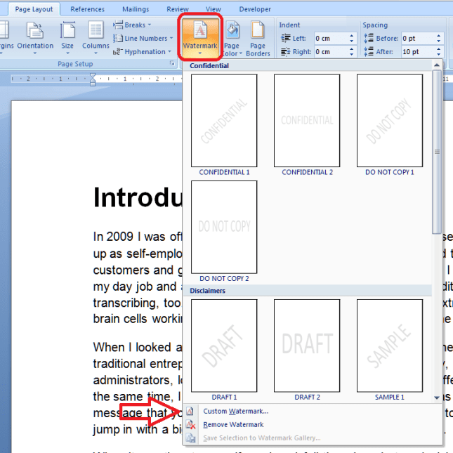The height and width of the screenshot is (453, 453).
Task: Click the Custom Watermark icon
Action: click(190, 412)
